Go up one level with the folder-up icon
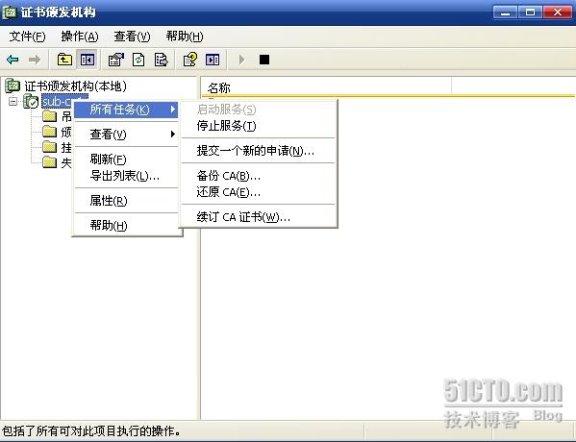Image resolution: width=576 pixels, height=442 pixels. pyautogui.click(x=64, y=60)
